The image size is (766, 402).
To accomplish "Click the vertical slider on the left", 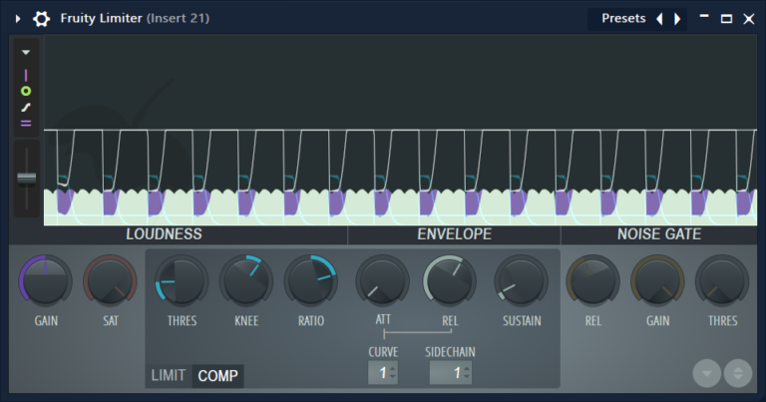I will [26, 178].
